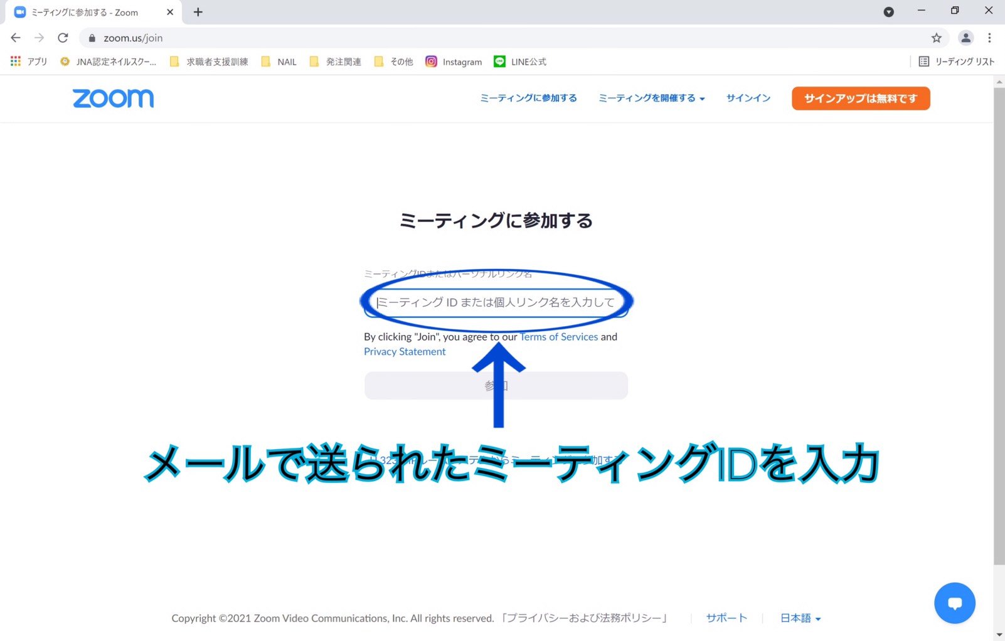
Task: Open the Privacy Statement link
Action: [x=405, y=352]
